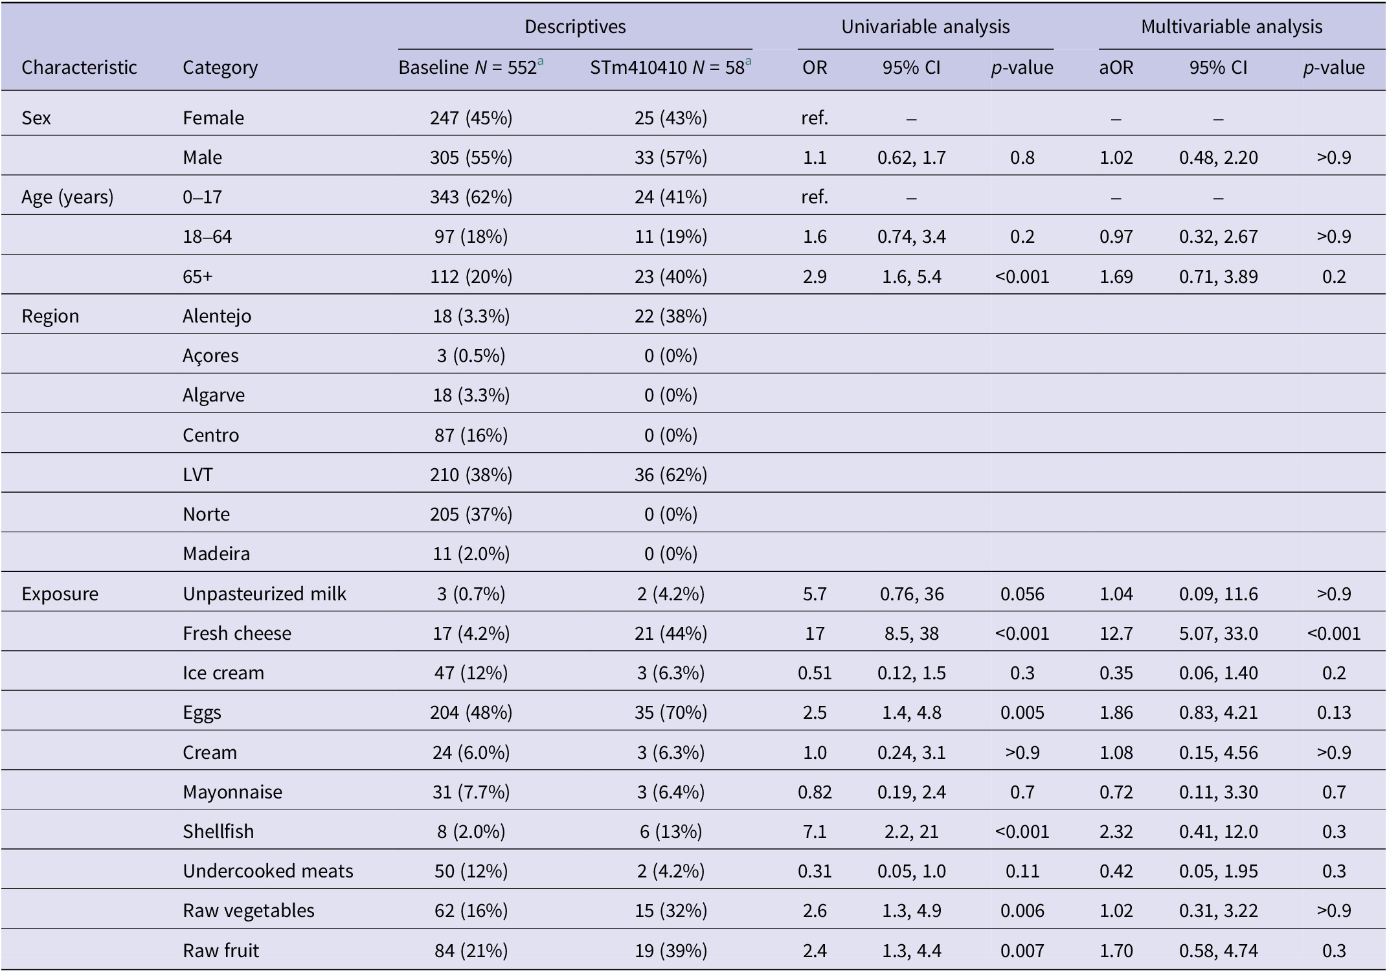Select the LVT STm410410 value 36 (62%)
Image resolution: width=1387 pixels, height=972 pixels.
coord(671,475)
